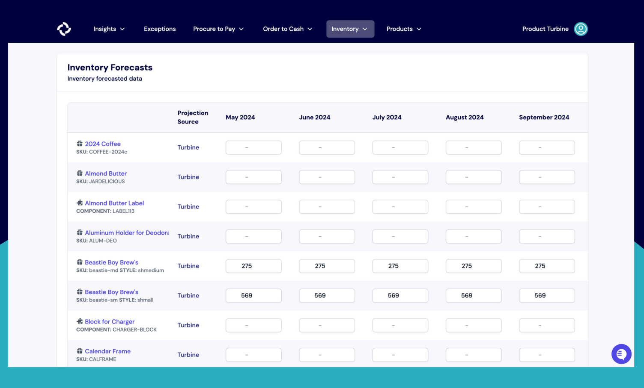Select the empty June 2024 field for Almond Butter
644x388 pixels.
327,177
